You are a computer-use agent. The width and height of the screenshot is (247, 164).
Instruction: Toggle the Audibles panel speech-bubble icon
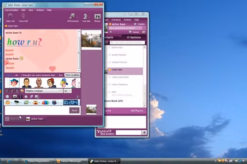point(15,97)
